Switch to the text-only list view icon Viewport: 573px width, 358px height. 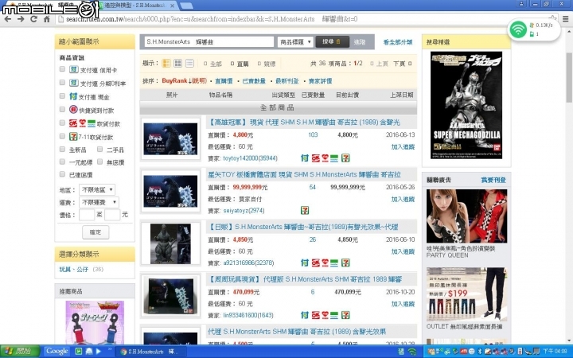pos(189,63)
